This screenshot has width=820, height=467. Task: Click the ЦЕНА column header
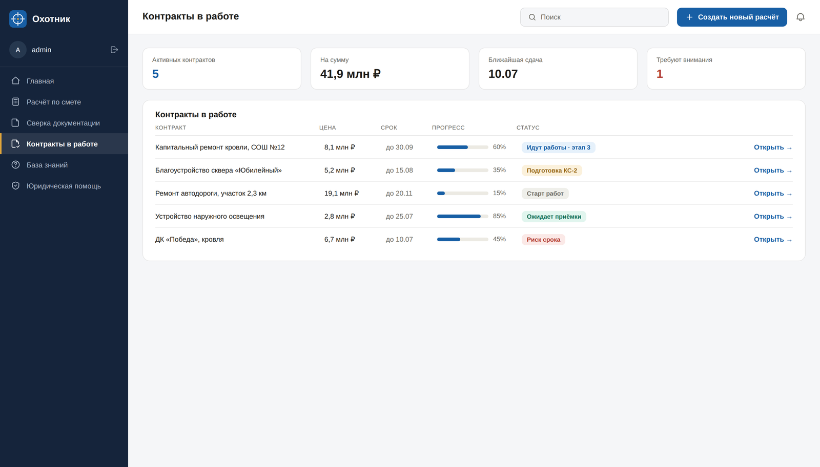(327, 128)
